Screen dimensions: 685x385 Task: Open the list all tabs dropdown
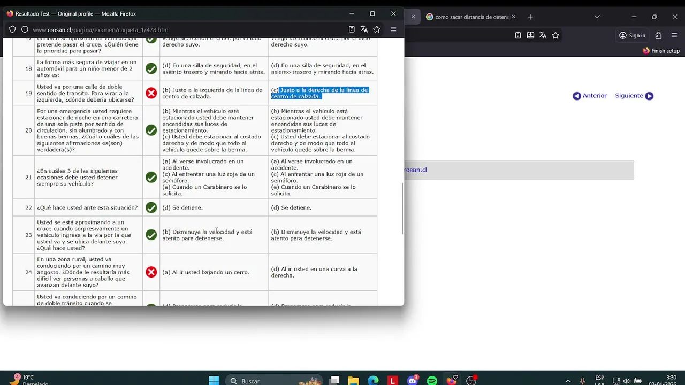tap(597, 17)
